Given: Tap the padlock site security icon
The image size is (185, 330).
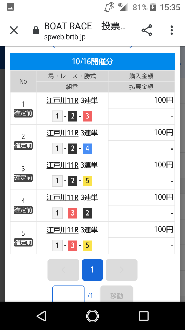Looking at the screenshot, I should tap(36, 30).
